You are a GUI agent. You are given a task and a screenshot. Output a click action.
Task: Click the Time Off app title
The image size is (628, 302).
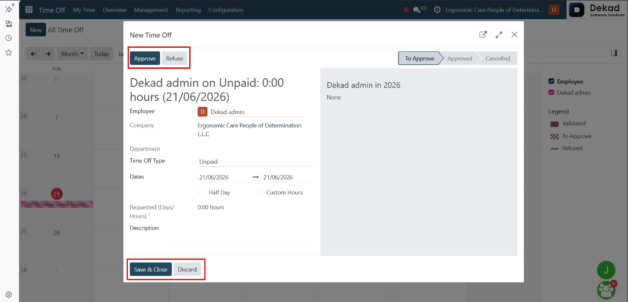pos(52,10)
